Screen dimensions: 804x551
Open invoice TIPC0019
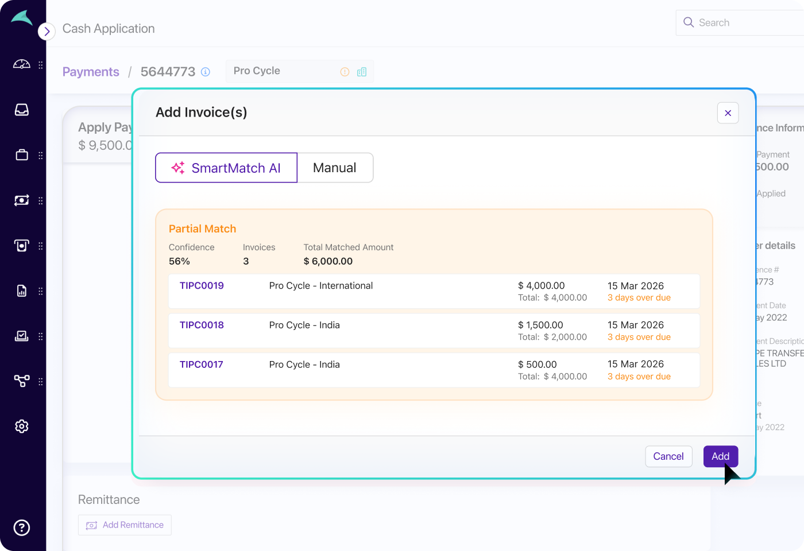202,286
